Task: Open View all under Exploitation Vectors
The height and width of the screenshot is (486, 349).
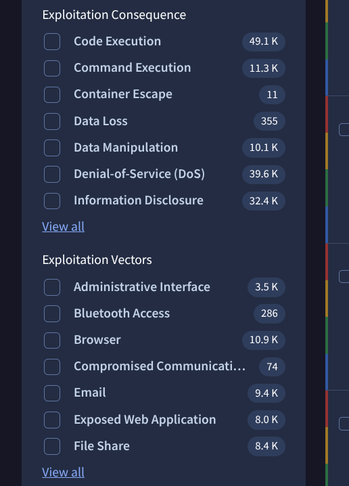Action: point(63,472)
